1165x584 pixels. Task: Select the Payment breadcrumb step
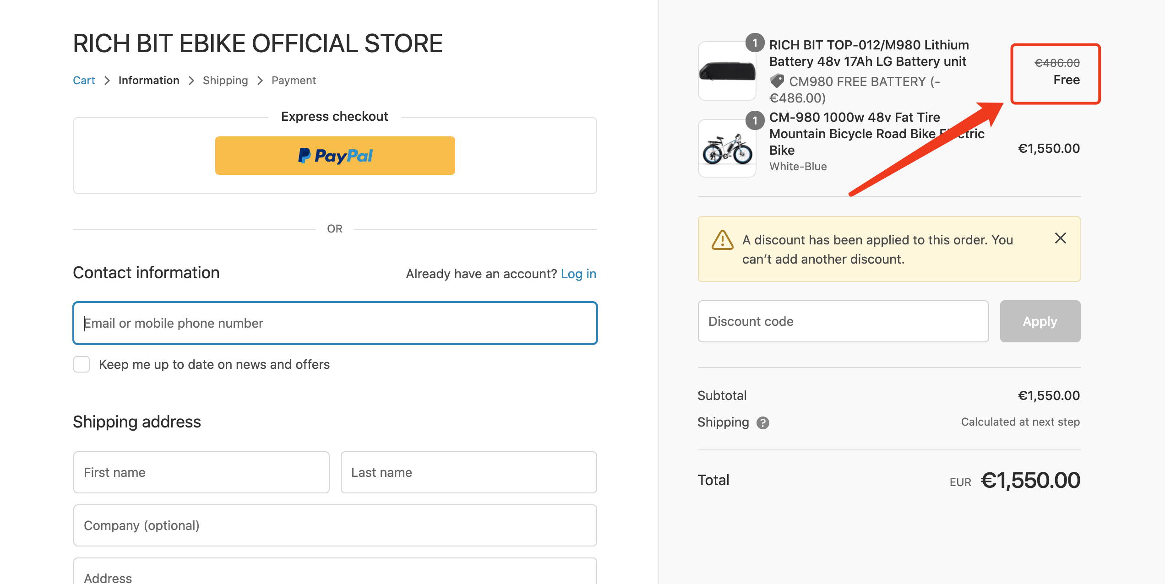pyautogui.click(x=294, y=81)
